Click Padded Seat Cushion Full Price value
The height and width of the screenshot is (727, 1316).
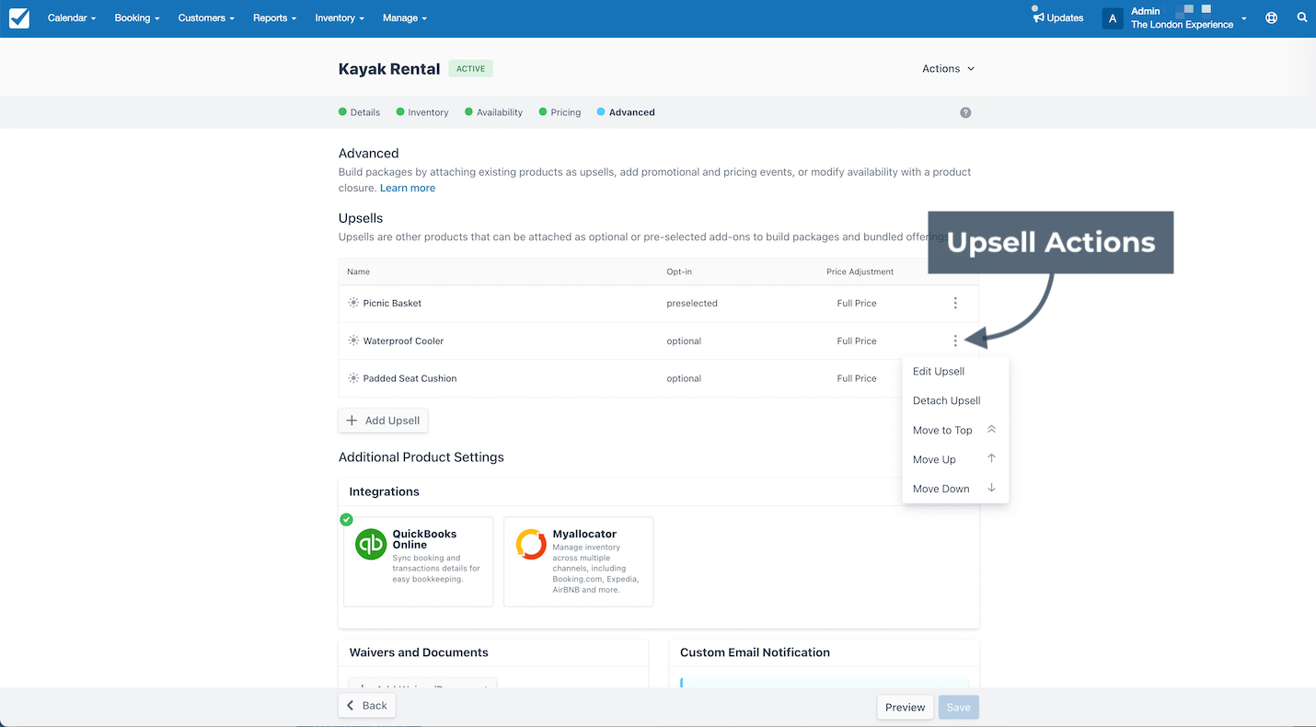[857, 378]
